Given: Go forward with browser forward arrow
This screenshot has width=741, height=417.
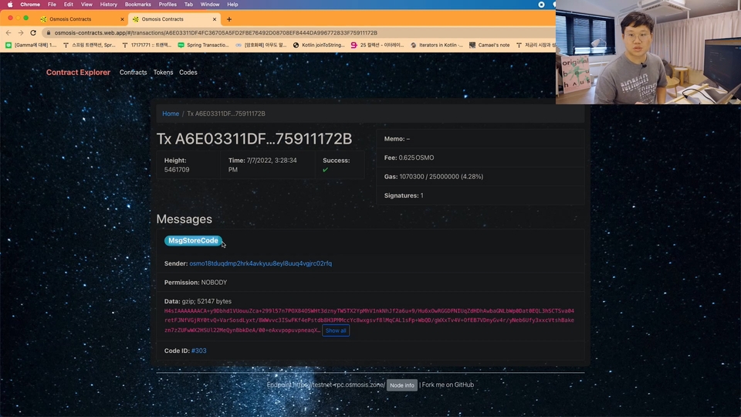Looking at the screenshot, I should [20, 32].
